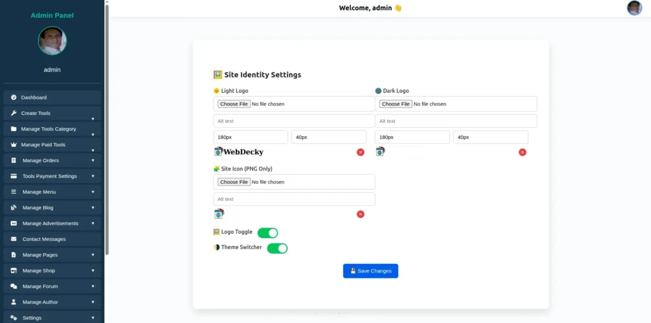This screenshot has height=323, width=651.
Task: Turn off the Logo Toggle switch
Action: click(x=268, y=233)
